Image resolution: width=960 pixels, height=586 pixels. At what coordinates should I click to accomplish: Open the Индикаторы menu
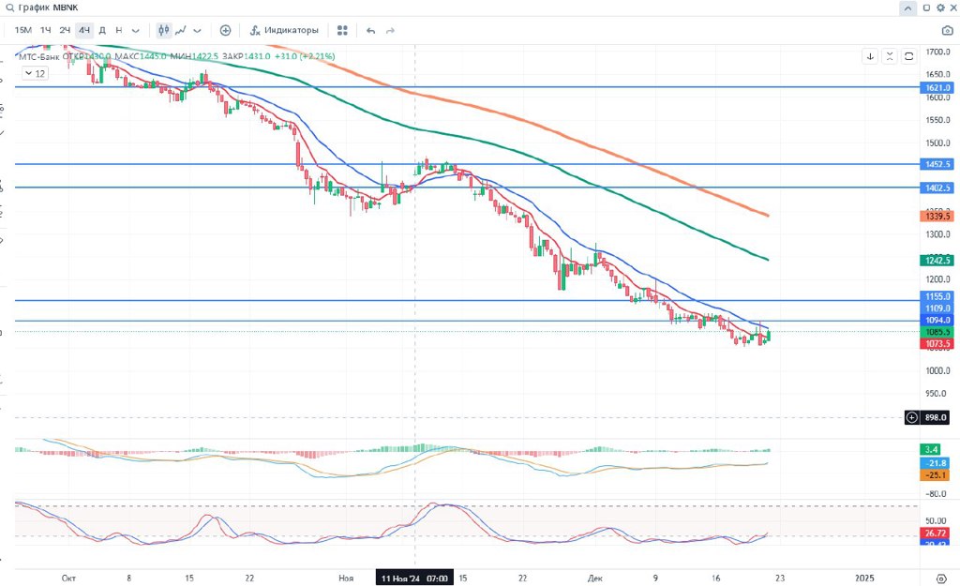[x=284, y=30]
